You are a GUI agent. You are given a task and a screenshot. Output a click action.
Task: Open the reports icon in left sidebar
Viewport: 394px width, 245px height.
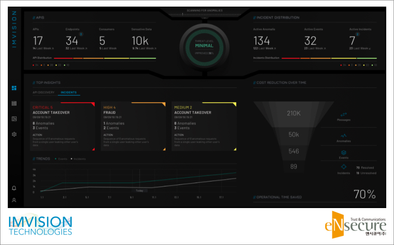tap(14, 119)
